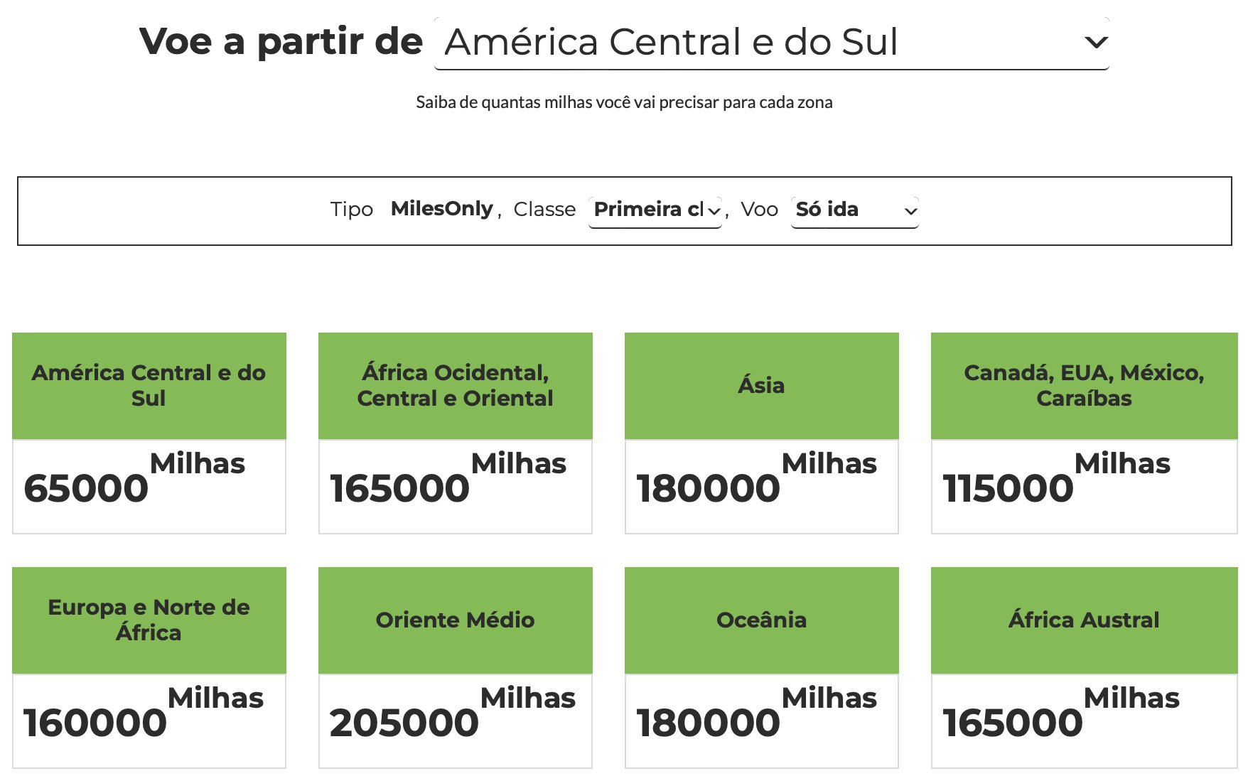Screen dimensions: 1248x776
Task: Click chevron arrow of origin region selector
Action: (1096, 43)
